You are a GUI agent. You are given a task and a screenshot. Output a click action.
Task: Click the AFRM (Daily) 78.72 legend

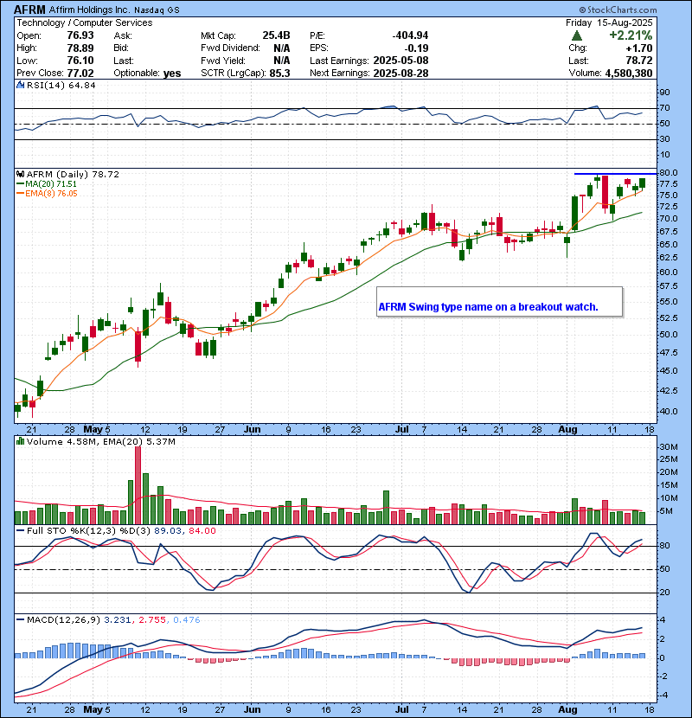click(73, 175)
